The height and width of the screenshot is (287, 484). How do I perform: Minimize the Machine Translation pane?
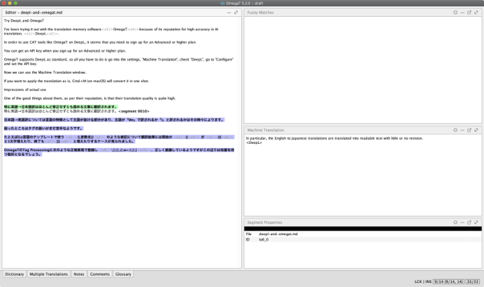[x=462, y=130]
